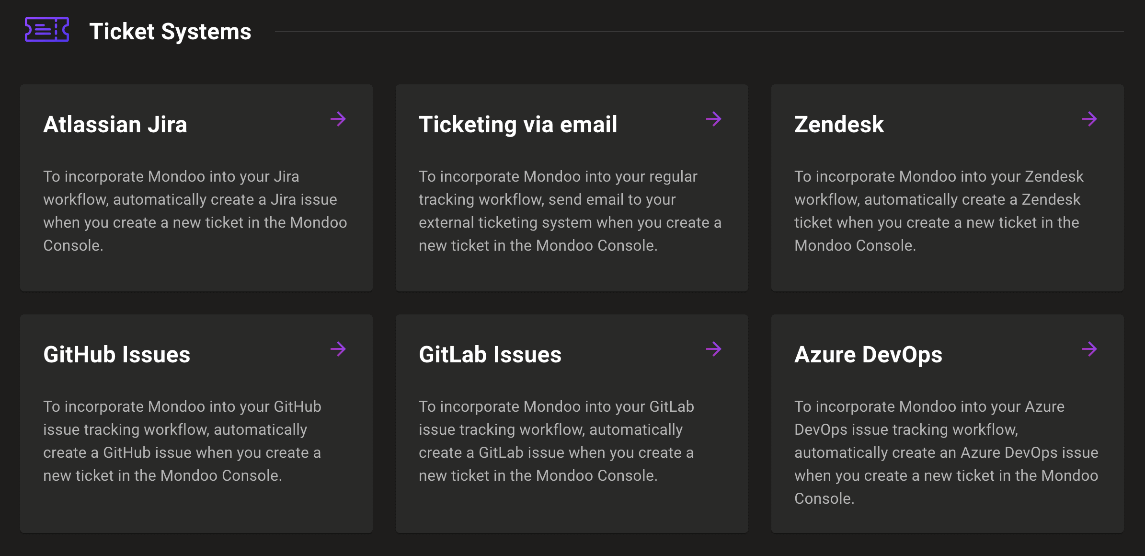Open the Atlassian Jira integration
The image size is (1145, 556).
tap(115, 124)
